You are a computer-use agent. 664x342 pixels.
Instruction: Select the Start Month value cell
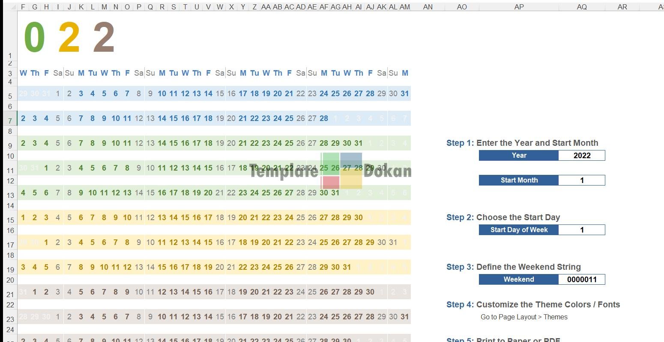click(x=581, y=180)
